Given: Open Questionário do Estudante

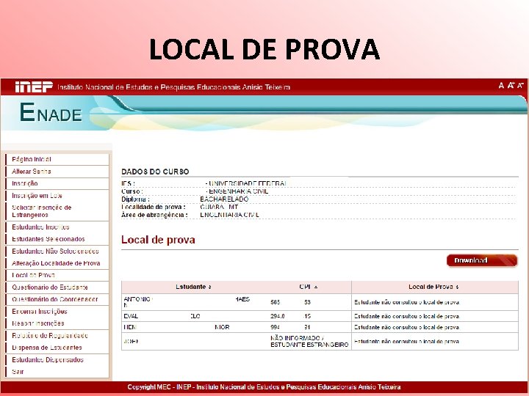Looking at the screenshot, I should click(50, 287).
